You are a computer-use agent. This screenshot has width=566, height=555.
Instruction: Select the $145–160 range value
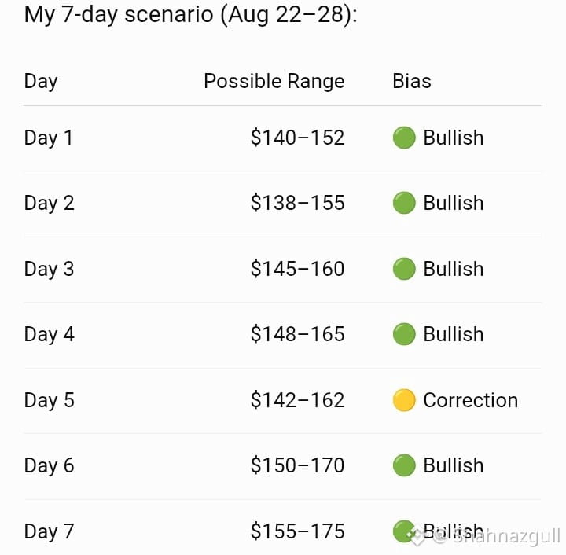click(297, 269)
